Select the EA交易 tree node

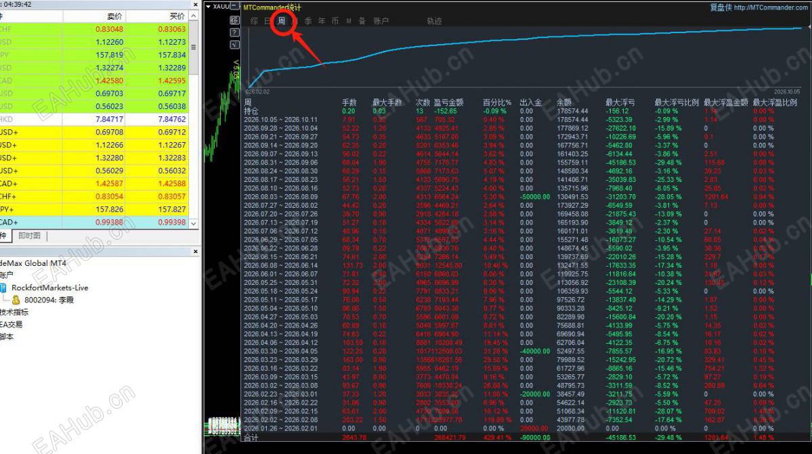(x=12, y=325)
